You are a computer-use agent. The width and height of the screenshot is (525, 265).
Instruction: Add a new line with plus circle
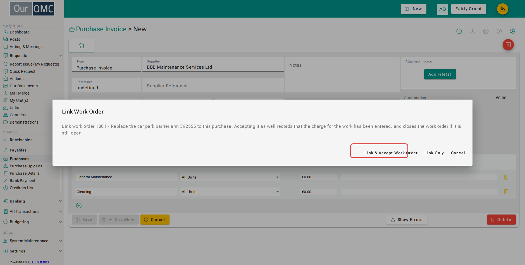coord(79,206)
